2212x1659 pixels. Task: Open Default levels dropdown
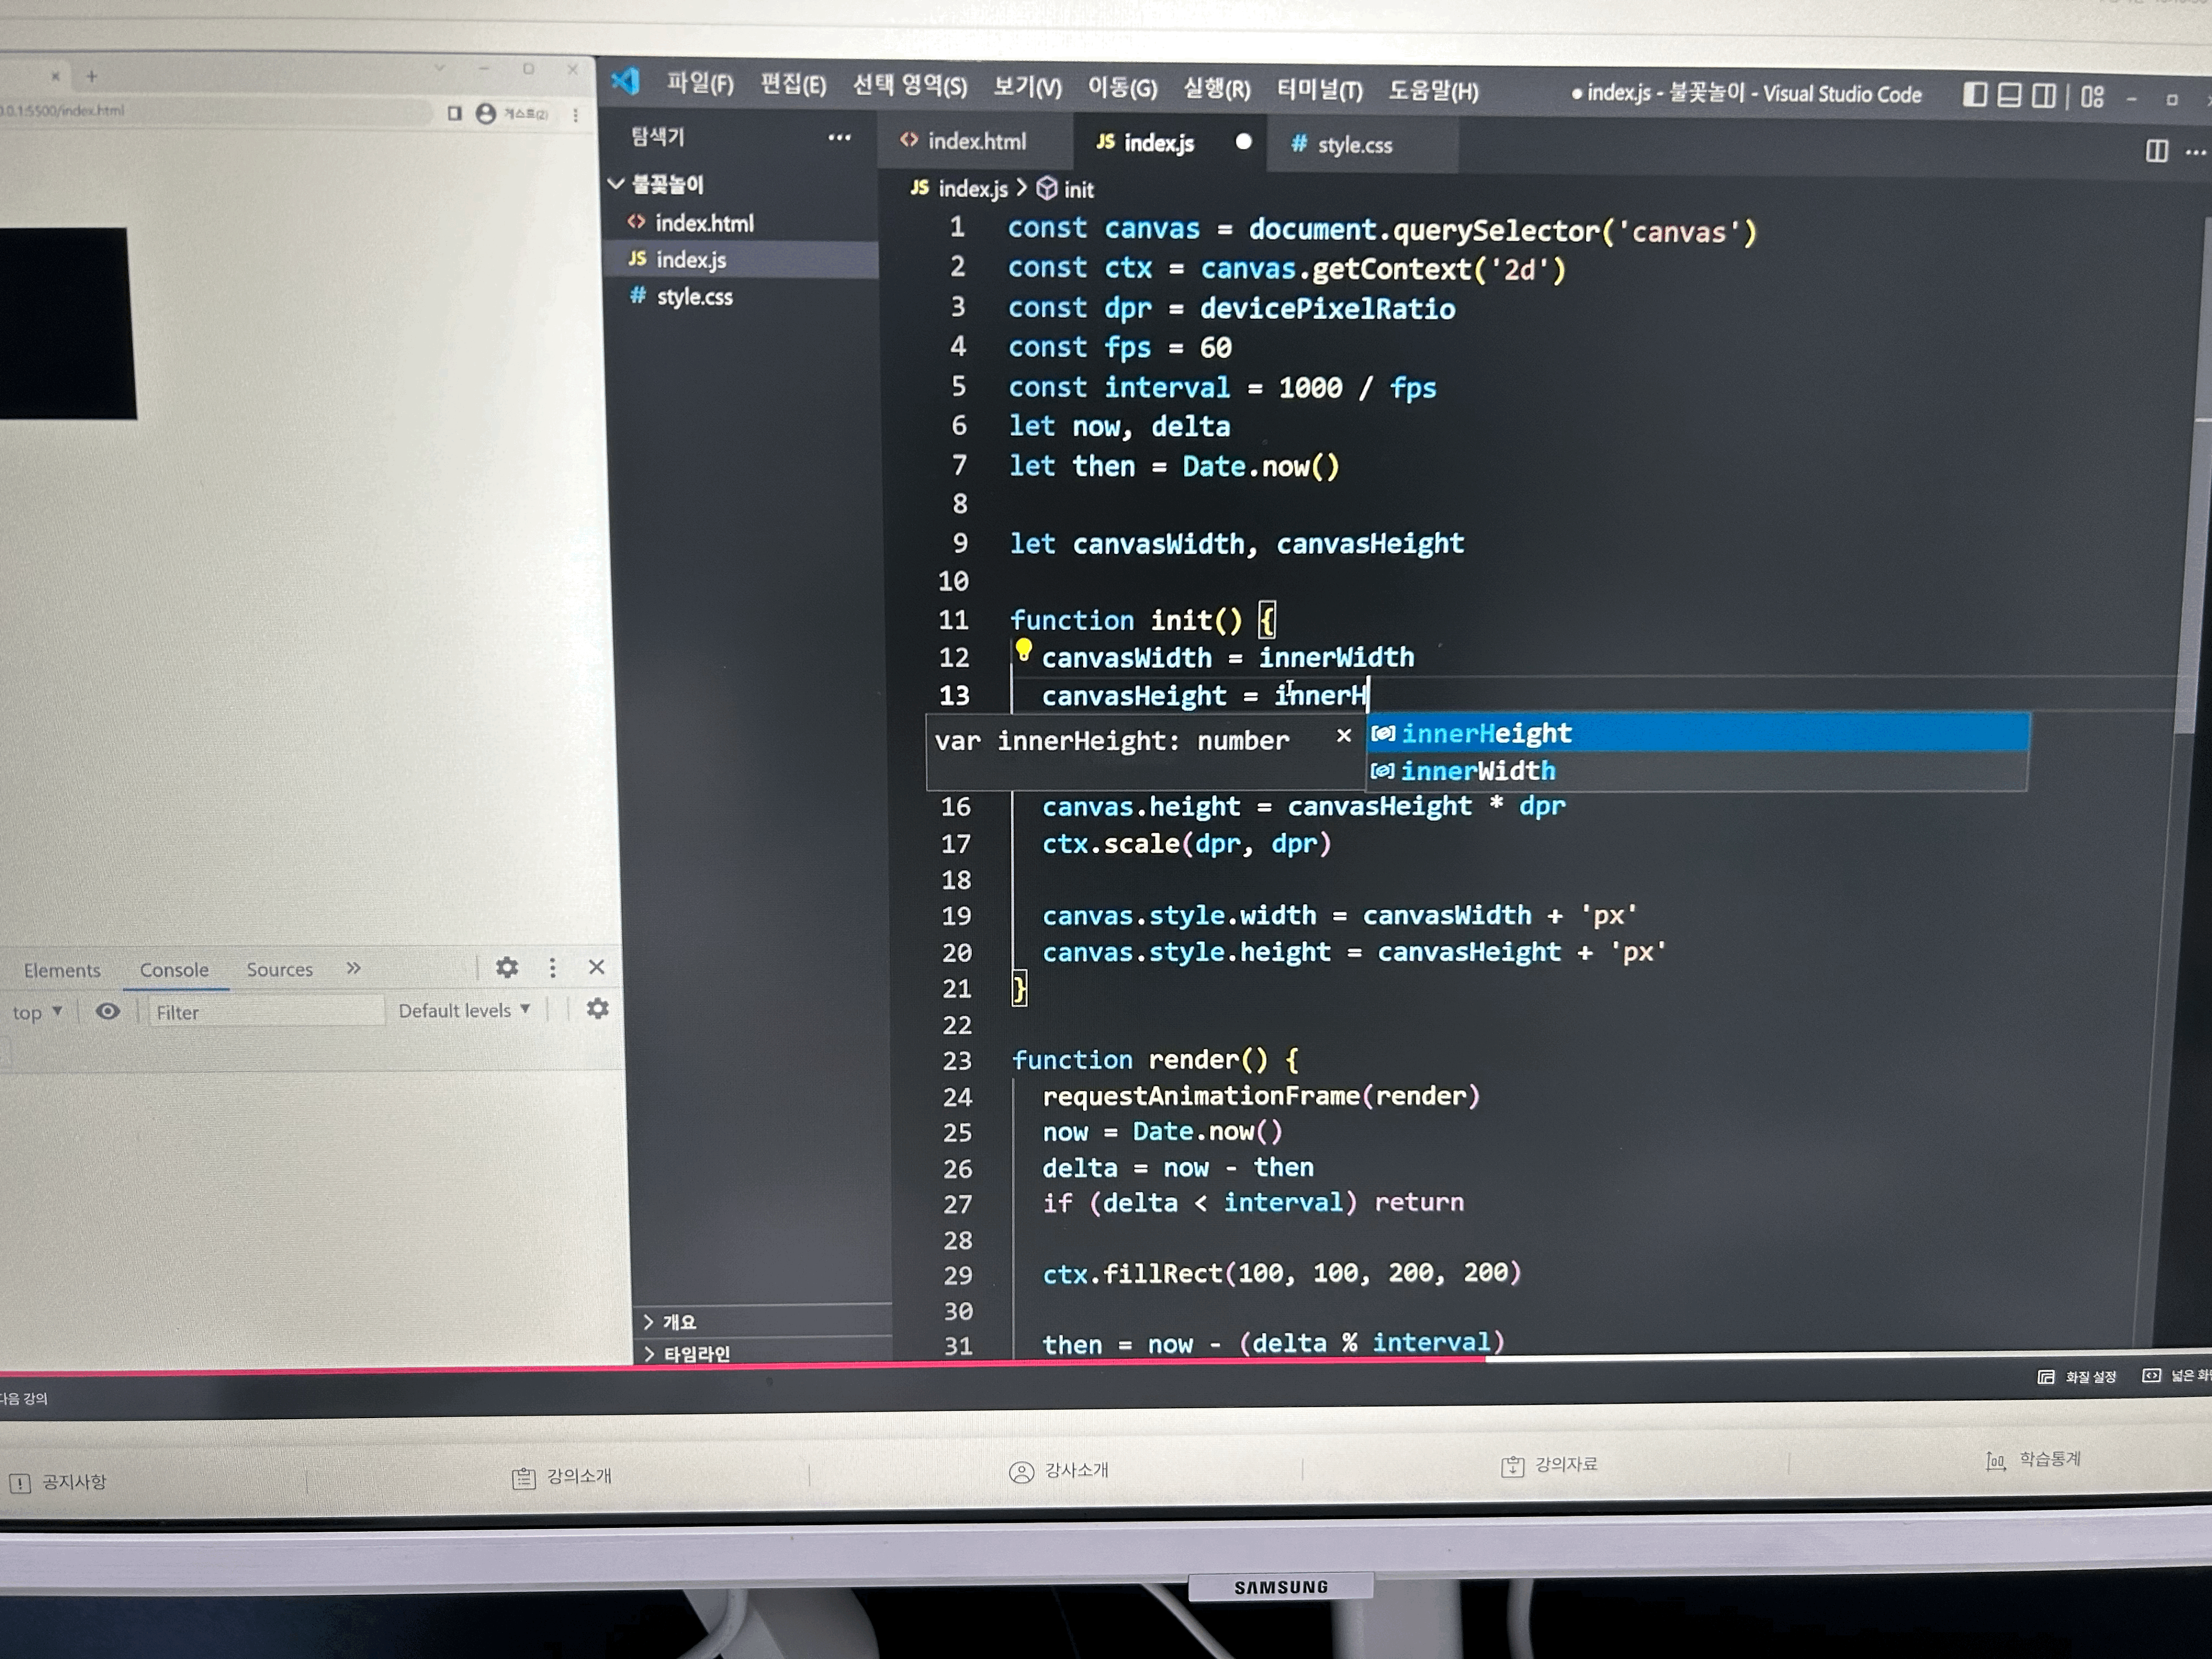click(x=464, y=1010)
